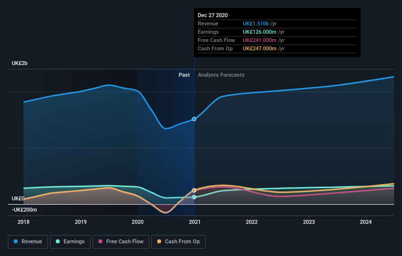The width and height of the screenshot is (402, 256).
Task: Click the Analysts Forecasts label
Action: point(221,75)
